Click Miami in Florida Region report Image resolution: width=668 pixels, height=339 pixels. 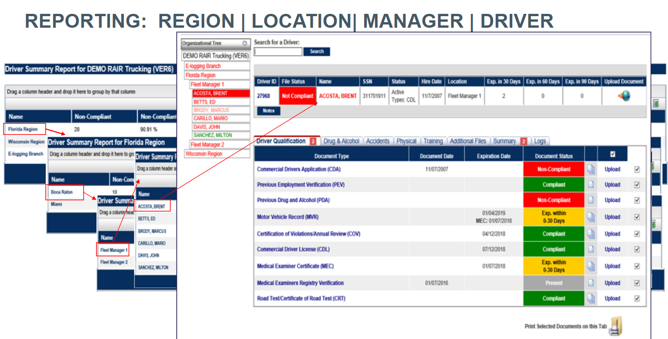(x=56, y=204)
